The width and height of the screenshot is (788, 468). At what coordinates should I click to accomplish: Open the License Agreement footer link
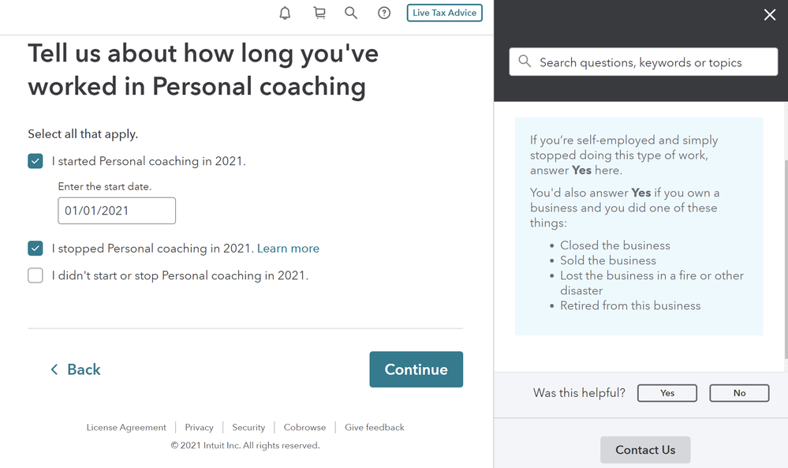tap(126, 427)
